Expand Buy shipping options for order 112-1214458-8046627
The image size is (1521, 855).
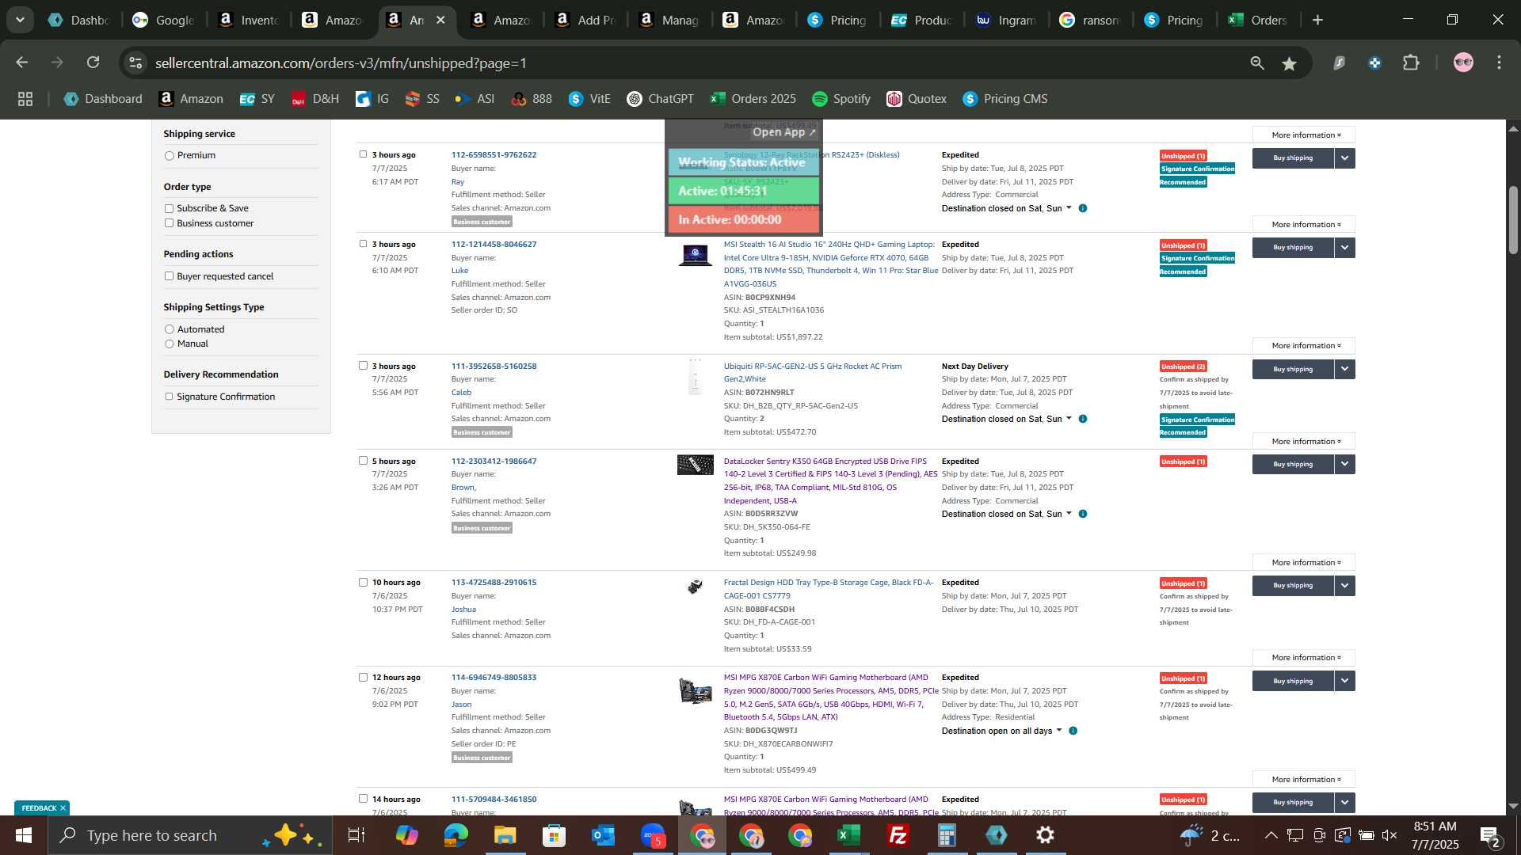click(x=1345, y=248)
